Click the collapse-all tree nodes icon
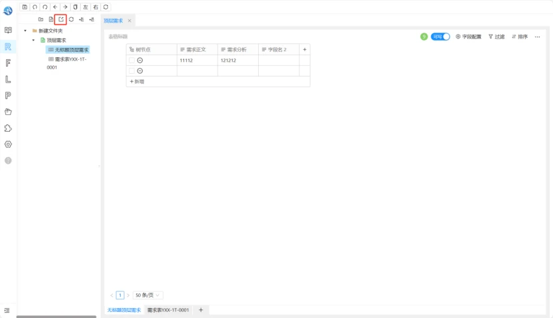Image resolution: width=553 pixels, height=318 pixels. tap(91, 19)
